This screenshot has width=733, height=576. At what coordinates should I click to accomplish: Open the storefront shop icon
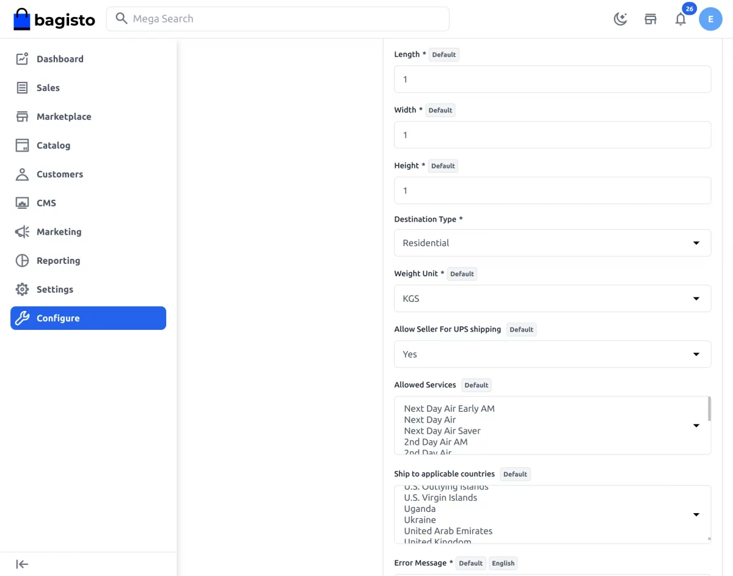coord(651,19)
